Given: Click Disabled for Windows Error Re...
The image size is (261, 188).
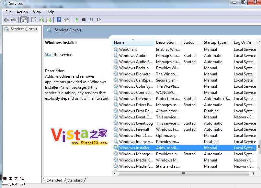Looking at the screenshot, I should (211, 111).
